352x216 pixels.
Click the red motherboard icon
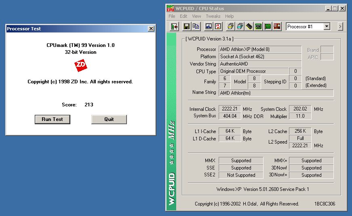pyautogui.click(x=277, y=27)
